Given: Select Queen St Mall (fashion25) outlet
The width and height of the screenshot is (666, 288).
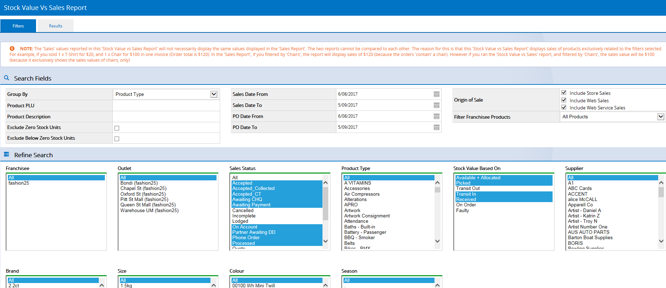Looking at the screenshot, I should coord(168,205).
